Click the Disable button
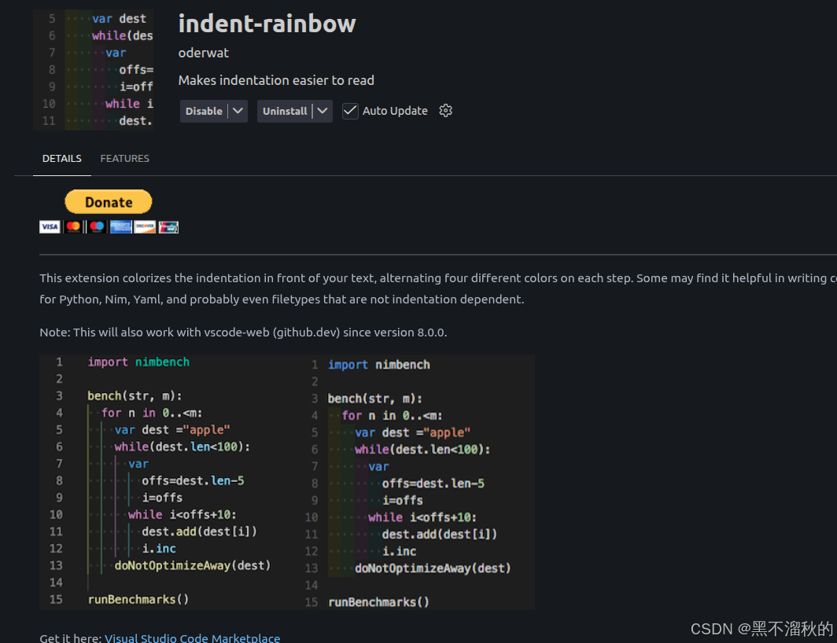 (x=204, y=111)
